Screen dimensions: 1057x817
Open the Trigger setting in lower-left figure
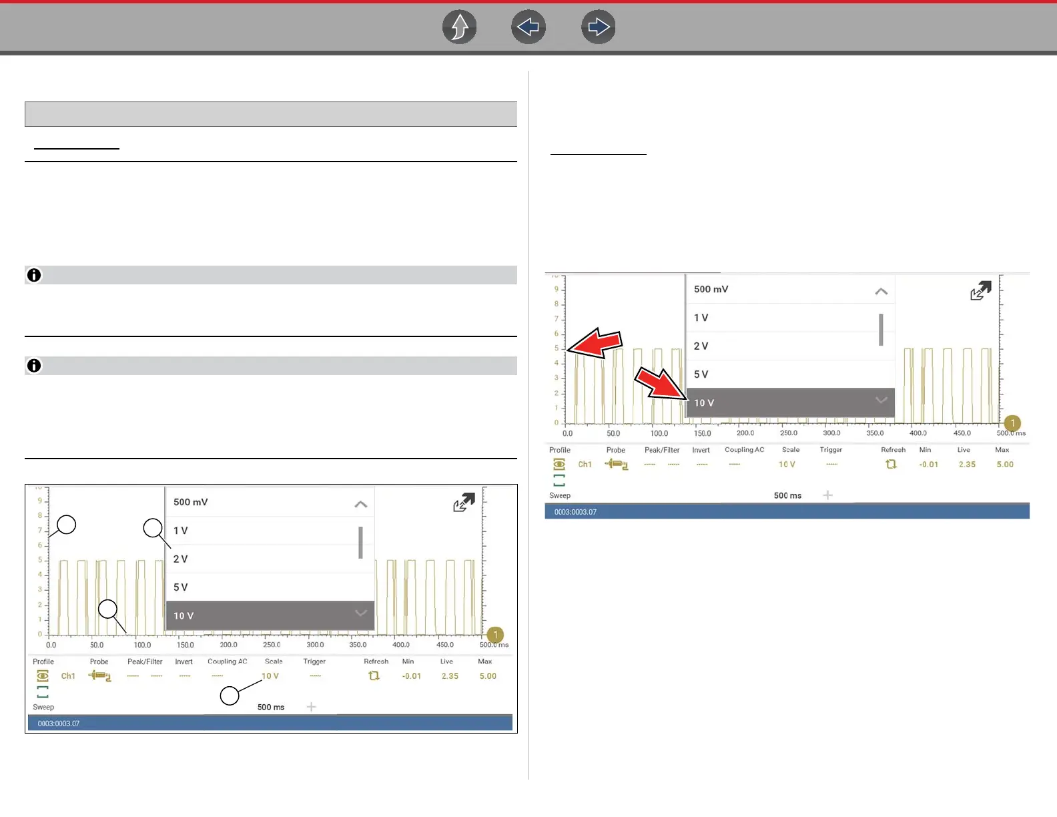(316, 676)
